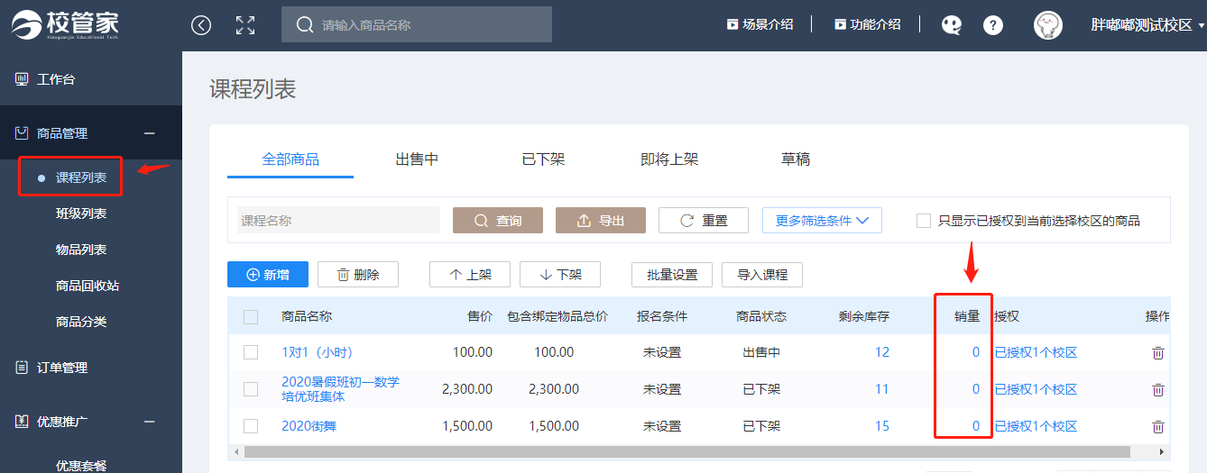Click the 功能介绍 video icon
This screenshot has width=1207, height=473.
click(840, 24)
